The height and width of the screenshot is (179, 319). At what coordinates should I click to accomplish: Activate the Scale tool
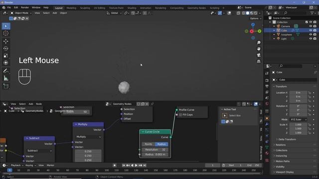[5, 56]
